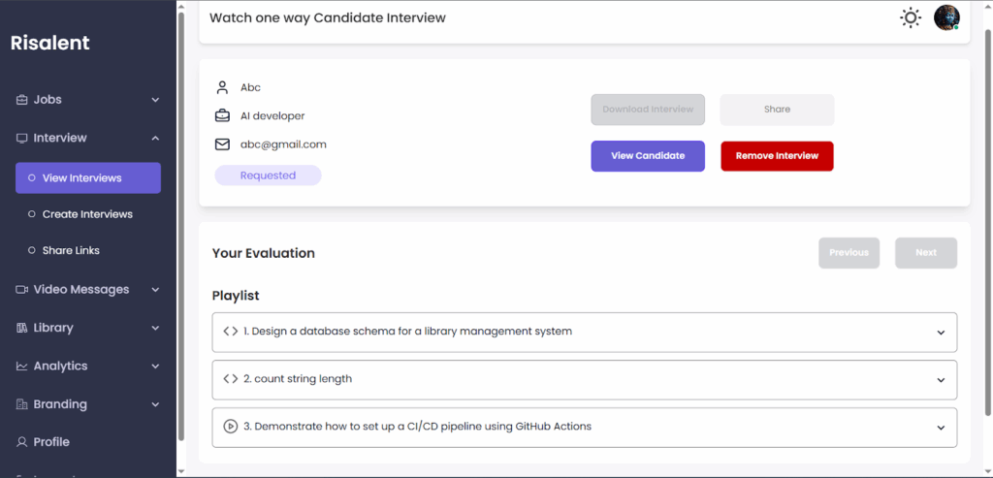Click the View Candidate button
This screenshot has height=478, width=993.
point(648,156)
